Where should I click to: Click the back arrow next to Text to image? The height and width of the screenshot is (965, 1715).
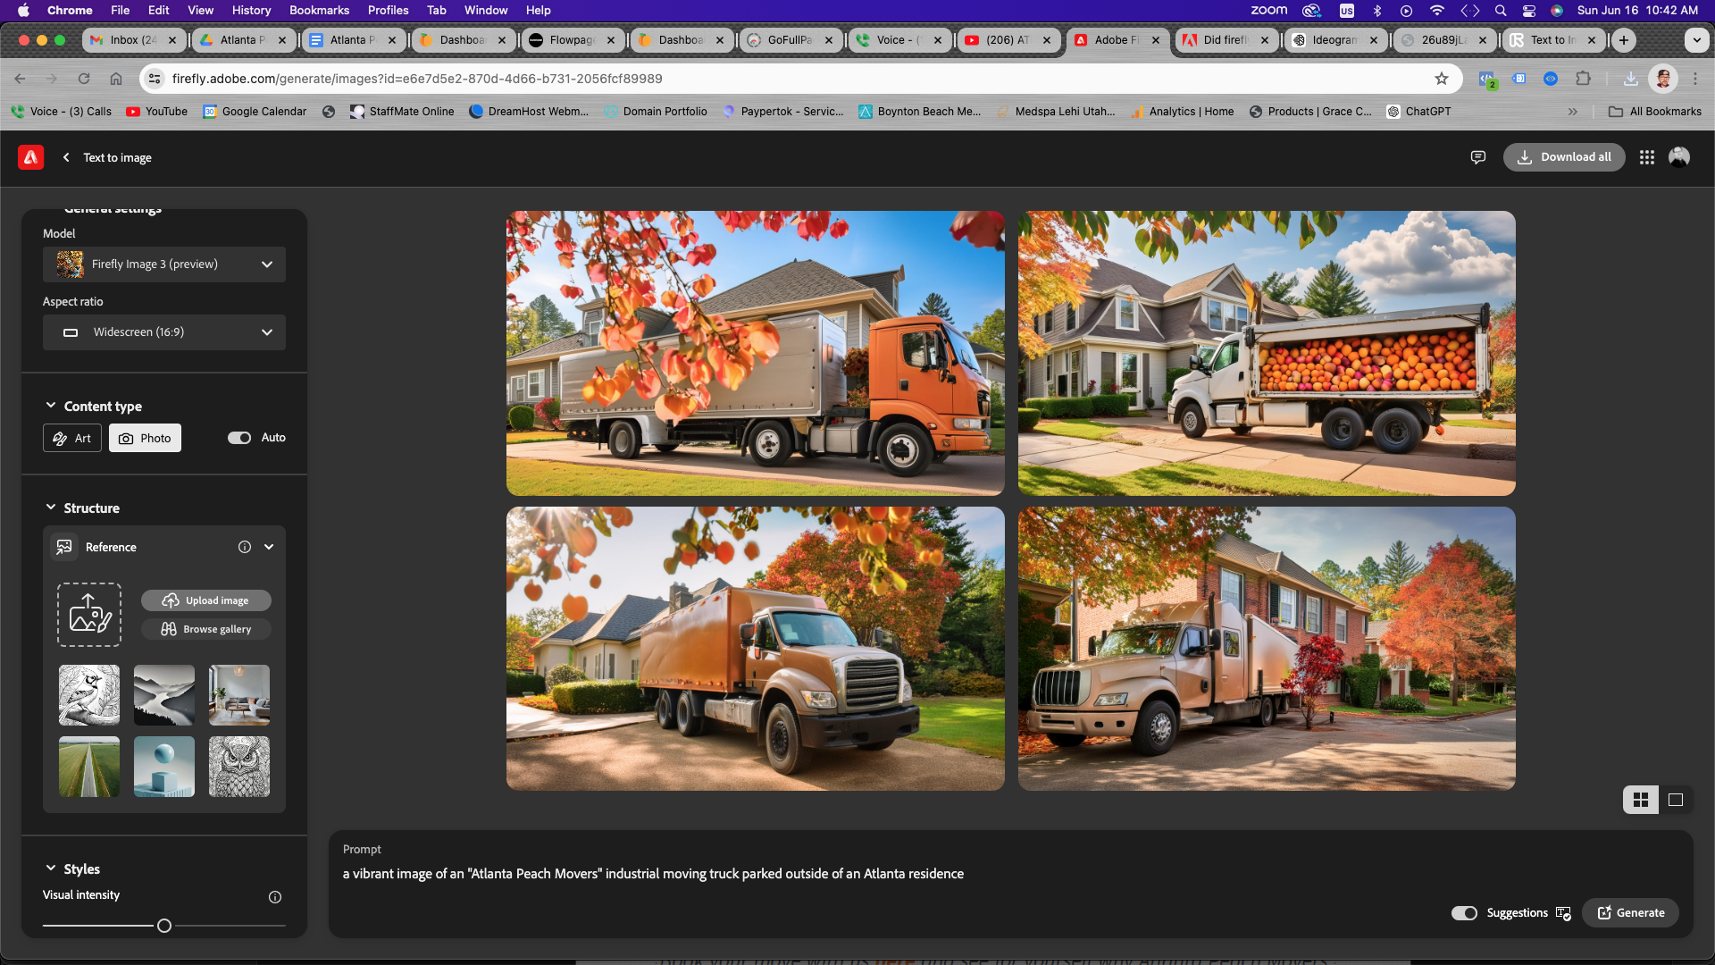66,157
